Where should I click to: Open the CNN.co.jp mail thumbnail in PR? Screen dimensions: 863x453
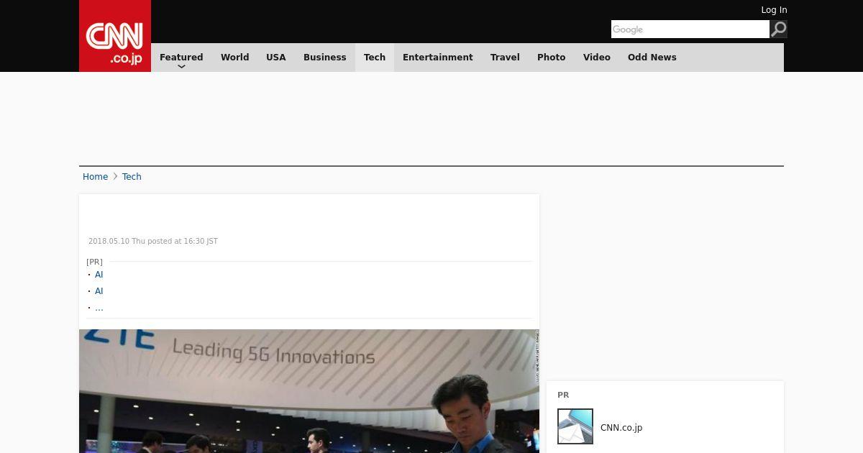[575, 426]
